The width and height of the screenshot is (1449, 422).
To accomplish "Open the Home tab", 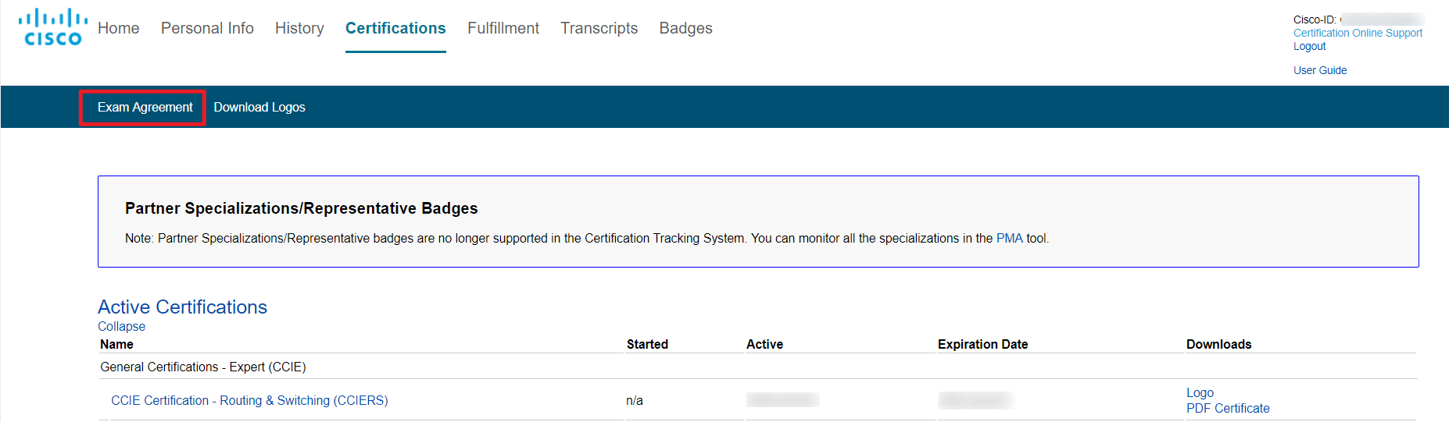I will tap(119, 28).
